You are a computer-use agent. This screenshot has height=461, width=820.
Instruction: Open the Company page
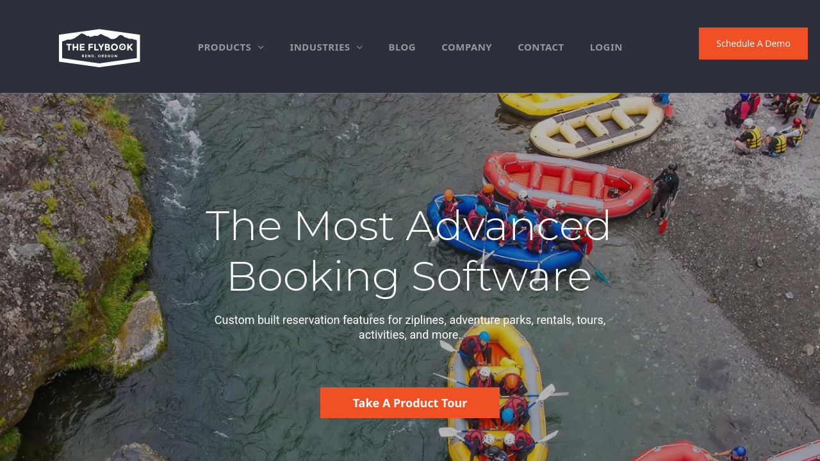pyautogui.click(x=466, y=47)
